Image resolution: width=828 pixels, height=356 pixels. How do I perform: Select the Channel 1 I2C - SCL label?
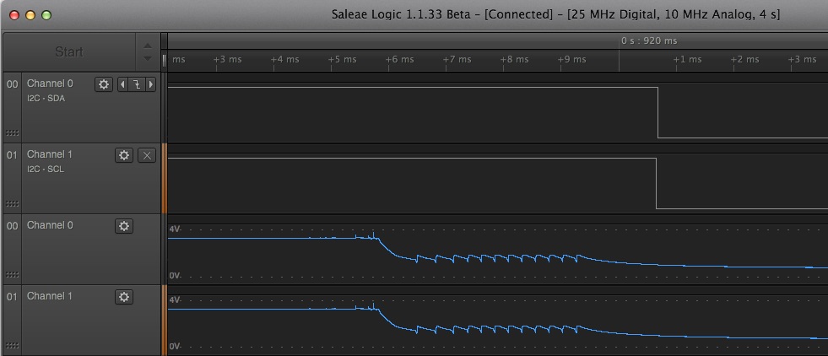point(46,170)
